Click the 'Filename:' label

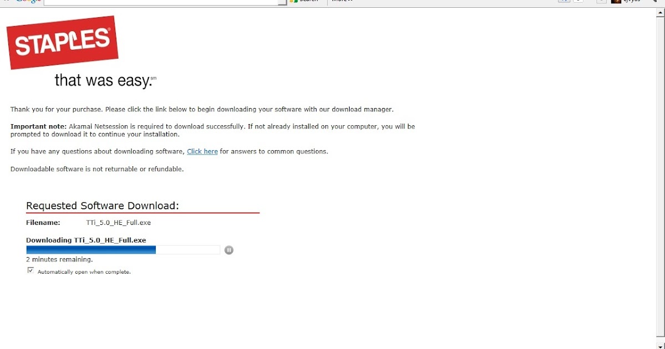43,223
